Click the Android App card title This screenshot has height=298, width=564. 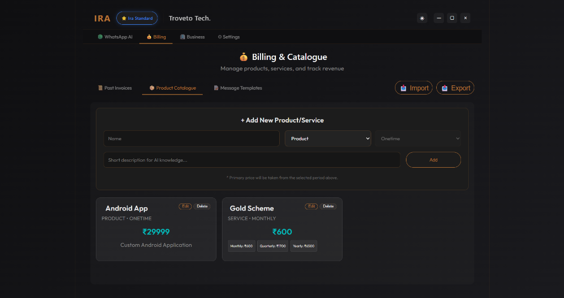[x=127, y=208]
